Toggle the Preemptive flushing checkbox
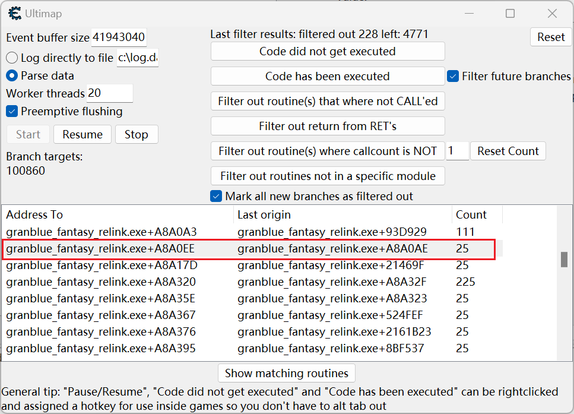The height and width of the screenshot is (414, 574). (12, 112)
